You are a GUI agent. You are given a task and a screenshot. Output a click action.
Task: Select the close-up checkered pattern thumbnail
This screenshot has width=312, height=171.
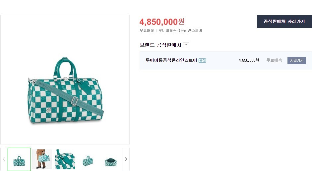[65, 159]
